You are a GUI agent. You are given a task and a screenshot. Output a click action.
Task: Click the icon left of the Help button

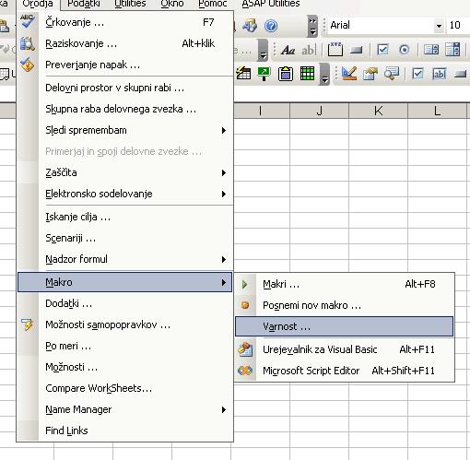point(250,25)
